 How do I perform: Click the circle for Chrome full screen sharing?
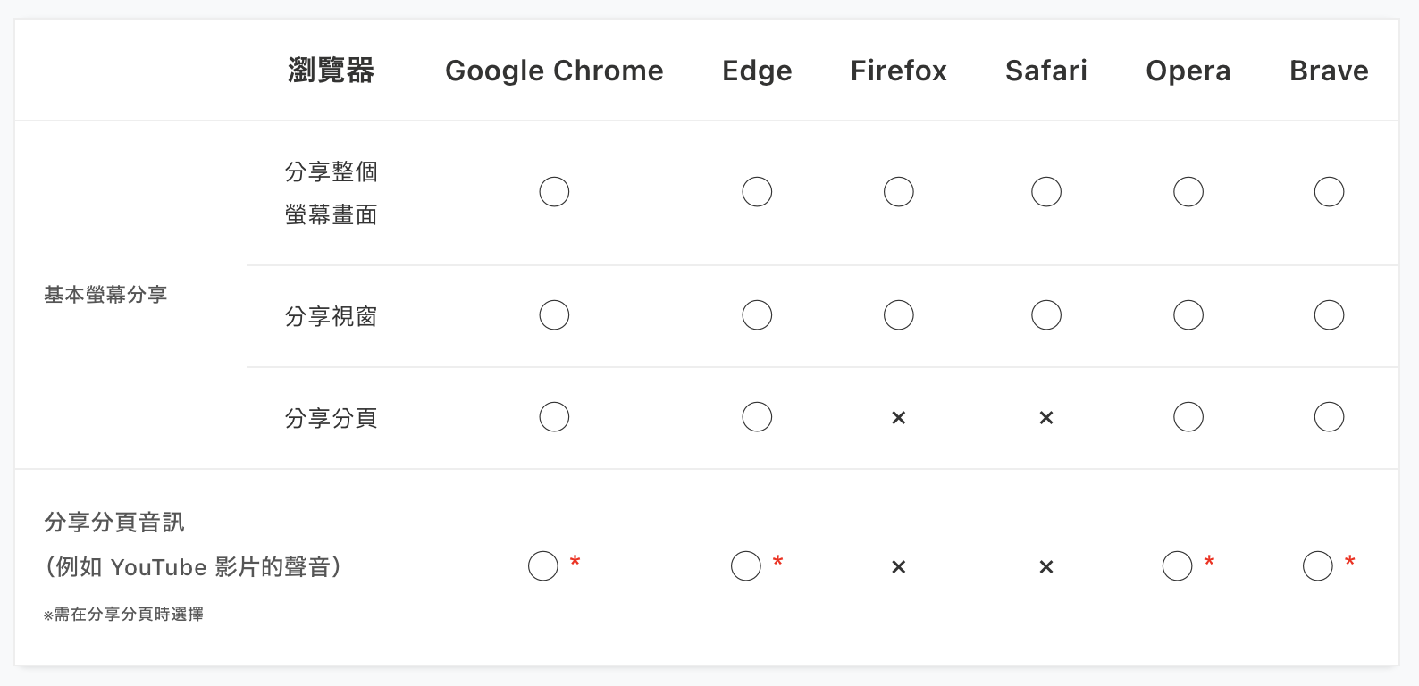[554, 192]
